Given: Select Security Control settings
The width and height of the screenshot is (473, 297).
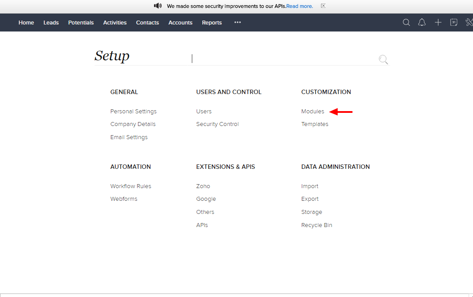Looking at the screenshot, I should tap(217, 124).
